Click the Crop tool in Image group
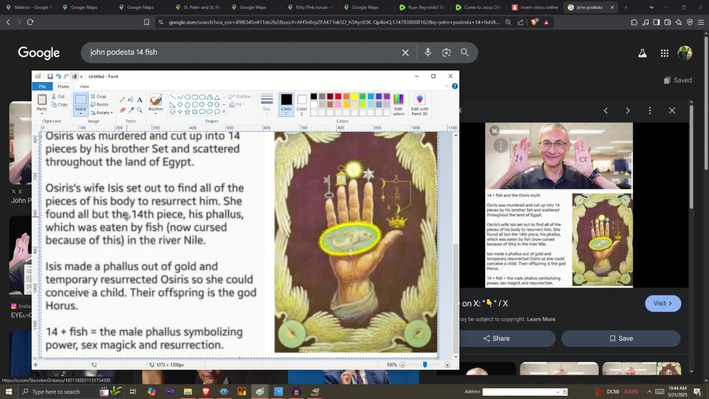 pos(98,96)
